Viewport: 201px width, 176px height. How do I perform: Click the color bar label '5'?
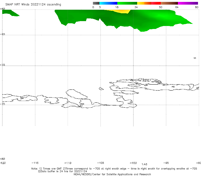(100, 7)
